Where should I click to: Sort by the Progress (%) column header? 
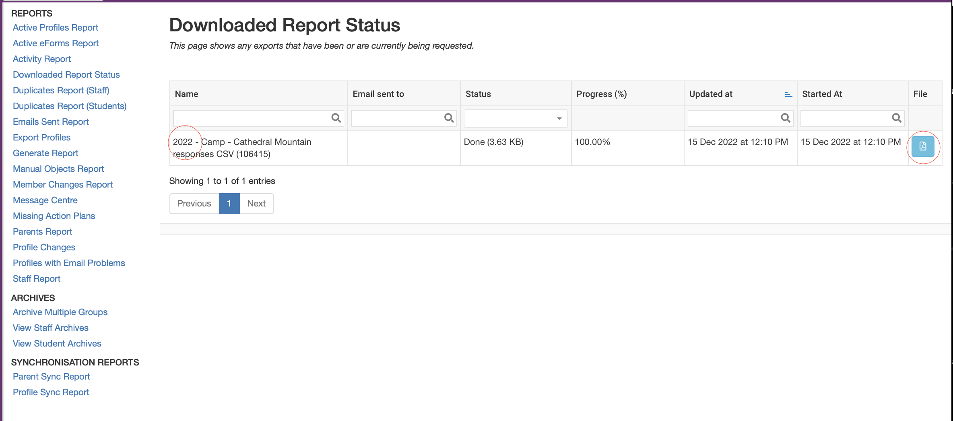pos(601,94)
